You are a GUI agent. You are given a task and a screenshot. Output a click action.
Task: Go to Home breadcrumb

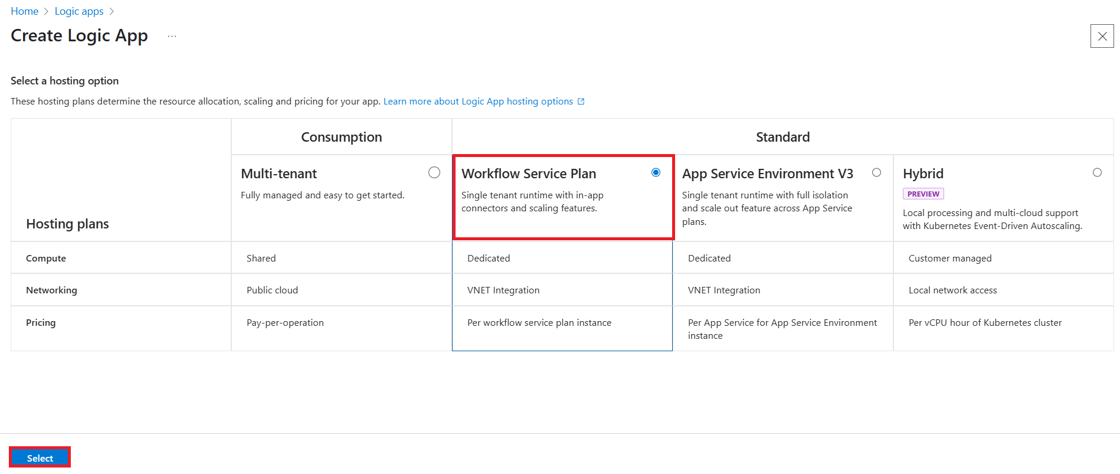point(25,11)
